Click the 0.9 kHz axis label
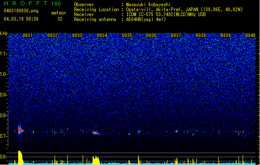 pyautogui.click(x=3, y=95)
